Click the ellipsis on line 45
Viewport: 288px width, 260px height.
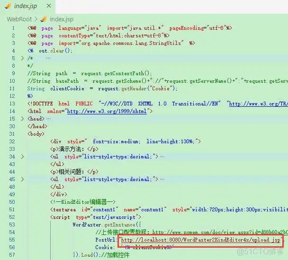(x=162, y=179)
